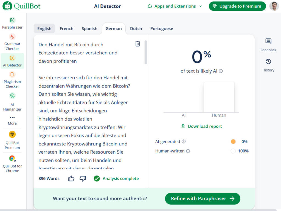Open the Grammar Checker sidebar icon

point(12,37)
